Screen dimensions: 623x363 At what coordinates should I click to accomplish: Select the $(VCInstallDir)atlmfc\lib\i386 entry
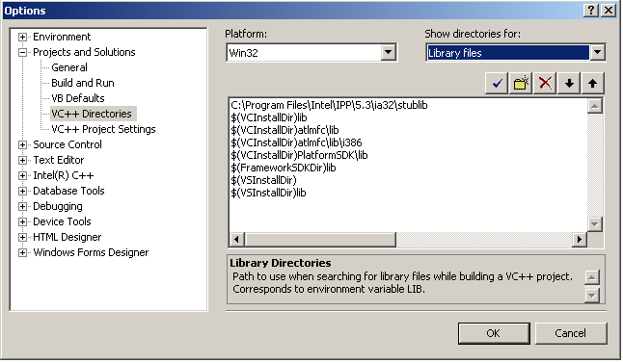[x=296, y=143]
